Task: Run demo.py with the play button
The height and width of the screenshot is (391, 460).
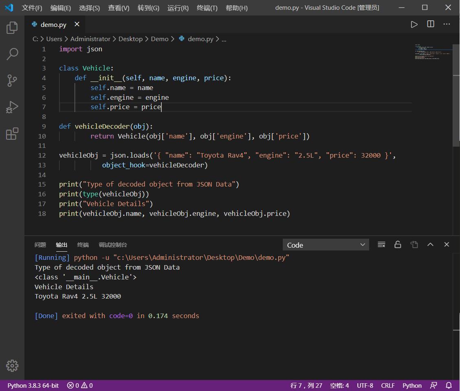Action: (414, 24)
